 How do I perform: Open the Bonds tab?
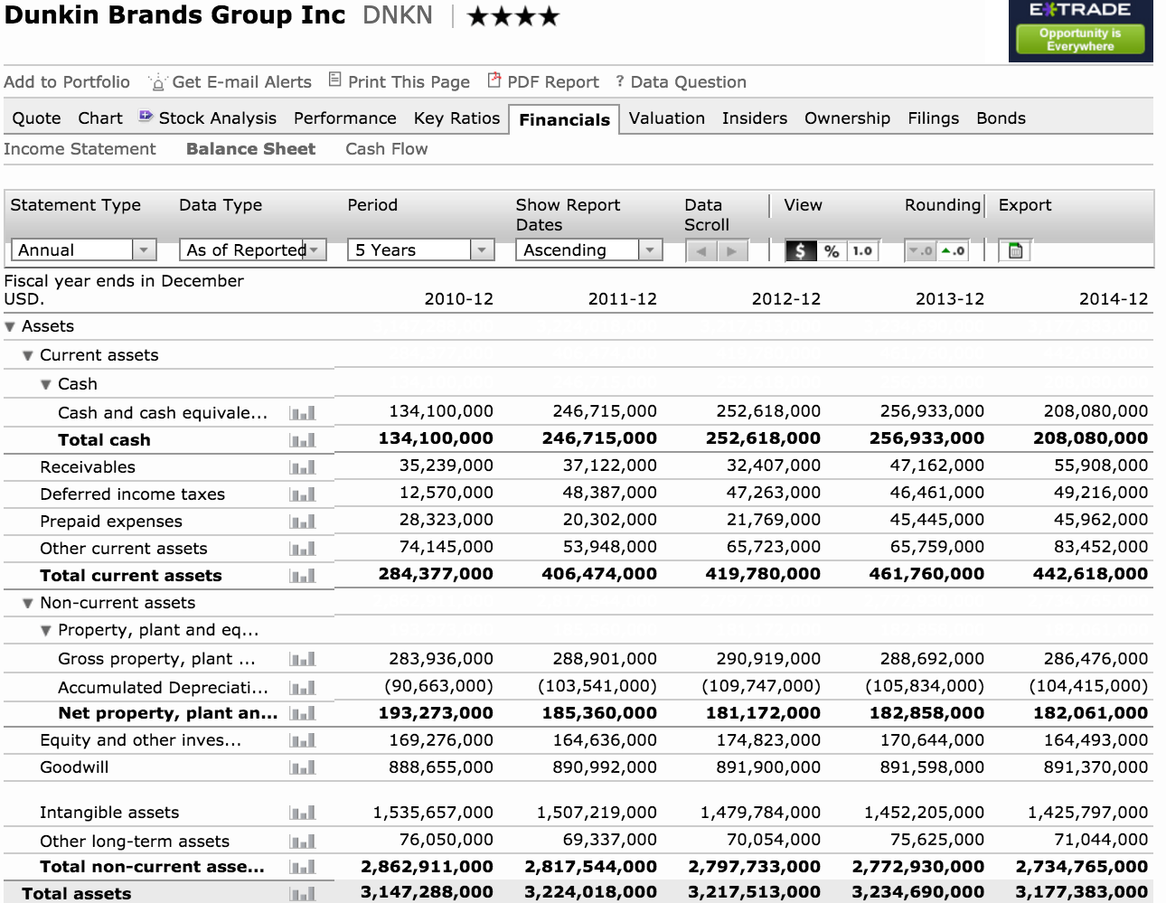(x=1001, y=118)
